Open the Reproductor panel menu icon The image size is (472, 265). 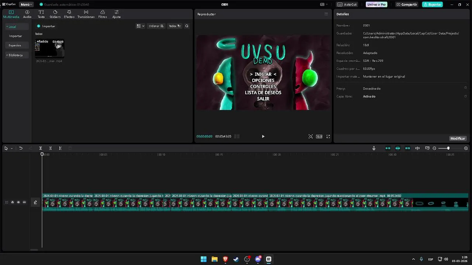click(x=326, y=14)
